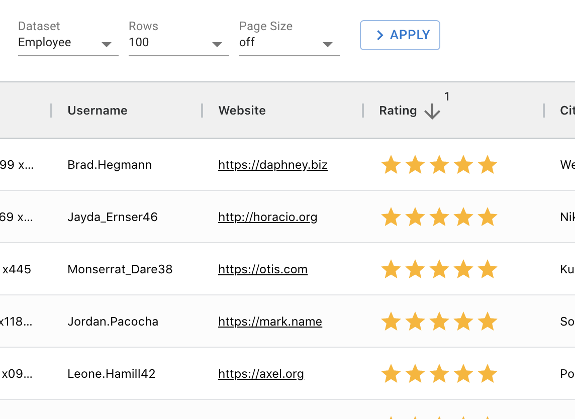575x419 pixels.
Task: Click the star rating in Leone.Hamill42 row
Action: (x=439, y=374)
